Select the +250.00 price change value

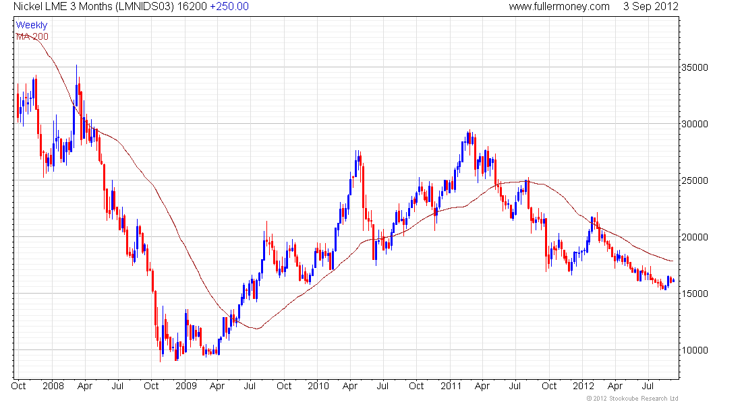229,7
